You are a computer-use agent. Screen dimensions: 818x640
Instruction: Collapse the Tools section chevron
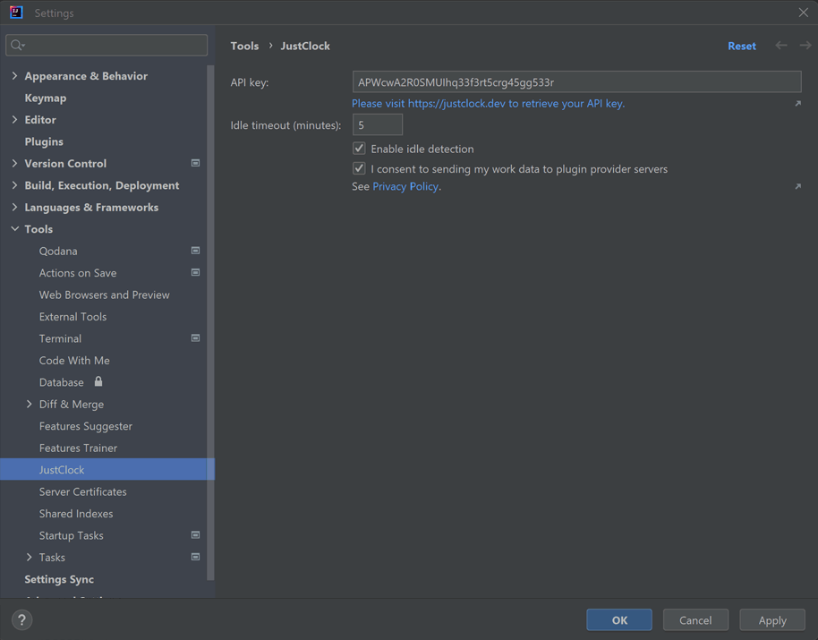14,229
